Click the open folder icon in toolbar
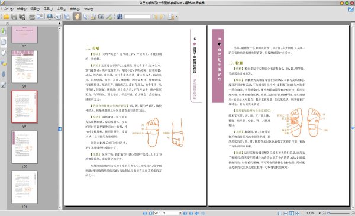 click(6, 17)
